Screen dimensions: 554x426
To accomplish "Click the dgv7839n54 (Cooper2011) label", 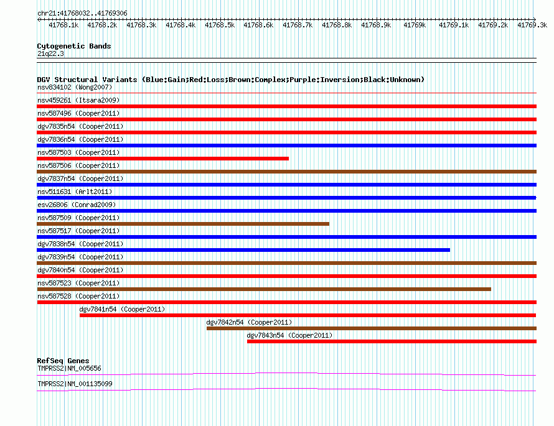I will (80, 257).
